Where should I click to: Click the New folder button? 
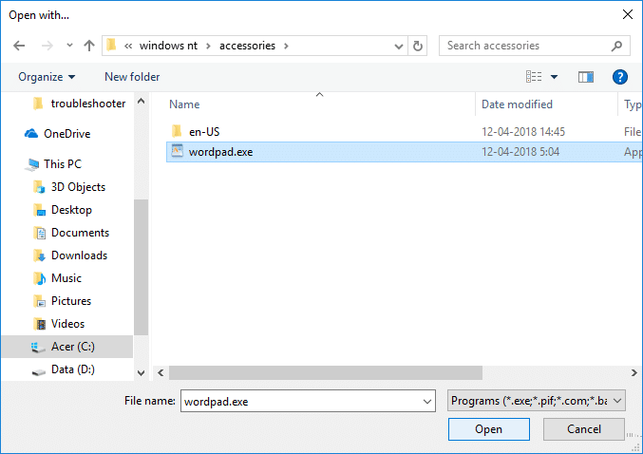pyautogui.click(x=132, y=77)
